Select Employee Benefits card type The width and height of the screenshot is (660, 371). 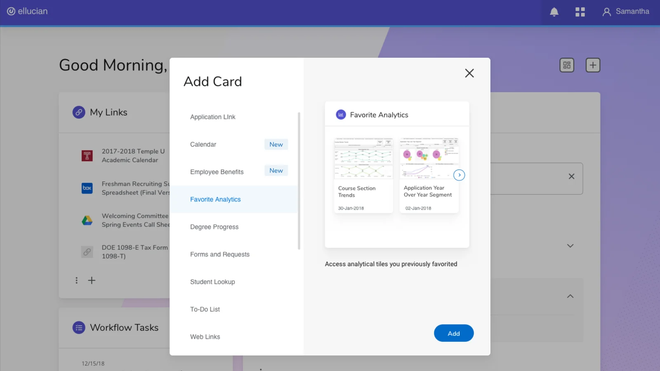233,172
